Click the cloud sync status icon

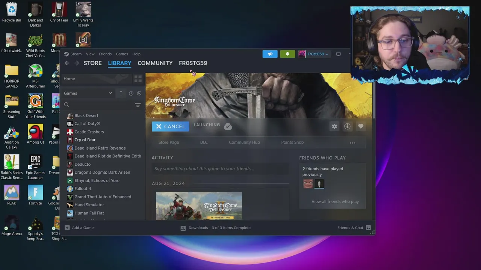(x=228, y=126)
